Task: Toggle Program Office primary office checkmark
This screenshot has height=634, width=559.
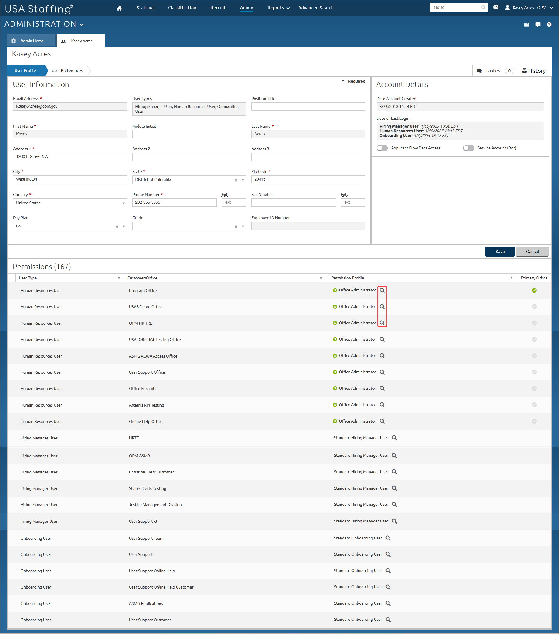Action: pos(534,290)
